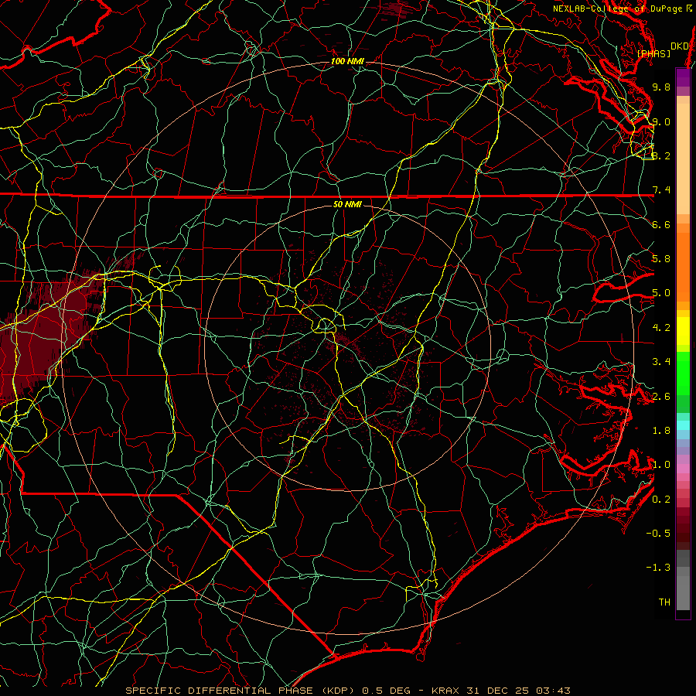This screenshot has height=696, width=696.
Task: Click the 100 NMI range ring label
Action: [347, 61]
